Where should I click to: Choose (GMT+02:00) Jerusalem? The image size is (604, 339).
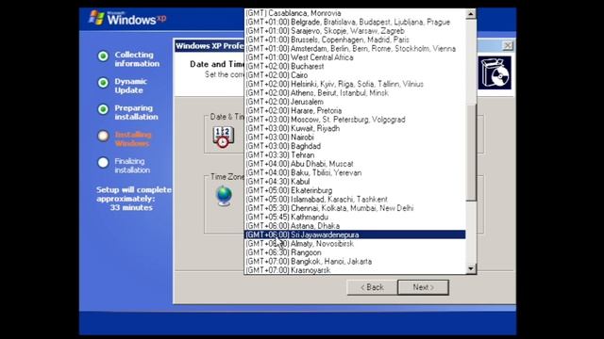coord(355,102)
